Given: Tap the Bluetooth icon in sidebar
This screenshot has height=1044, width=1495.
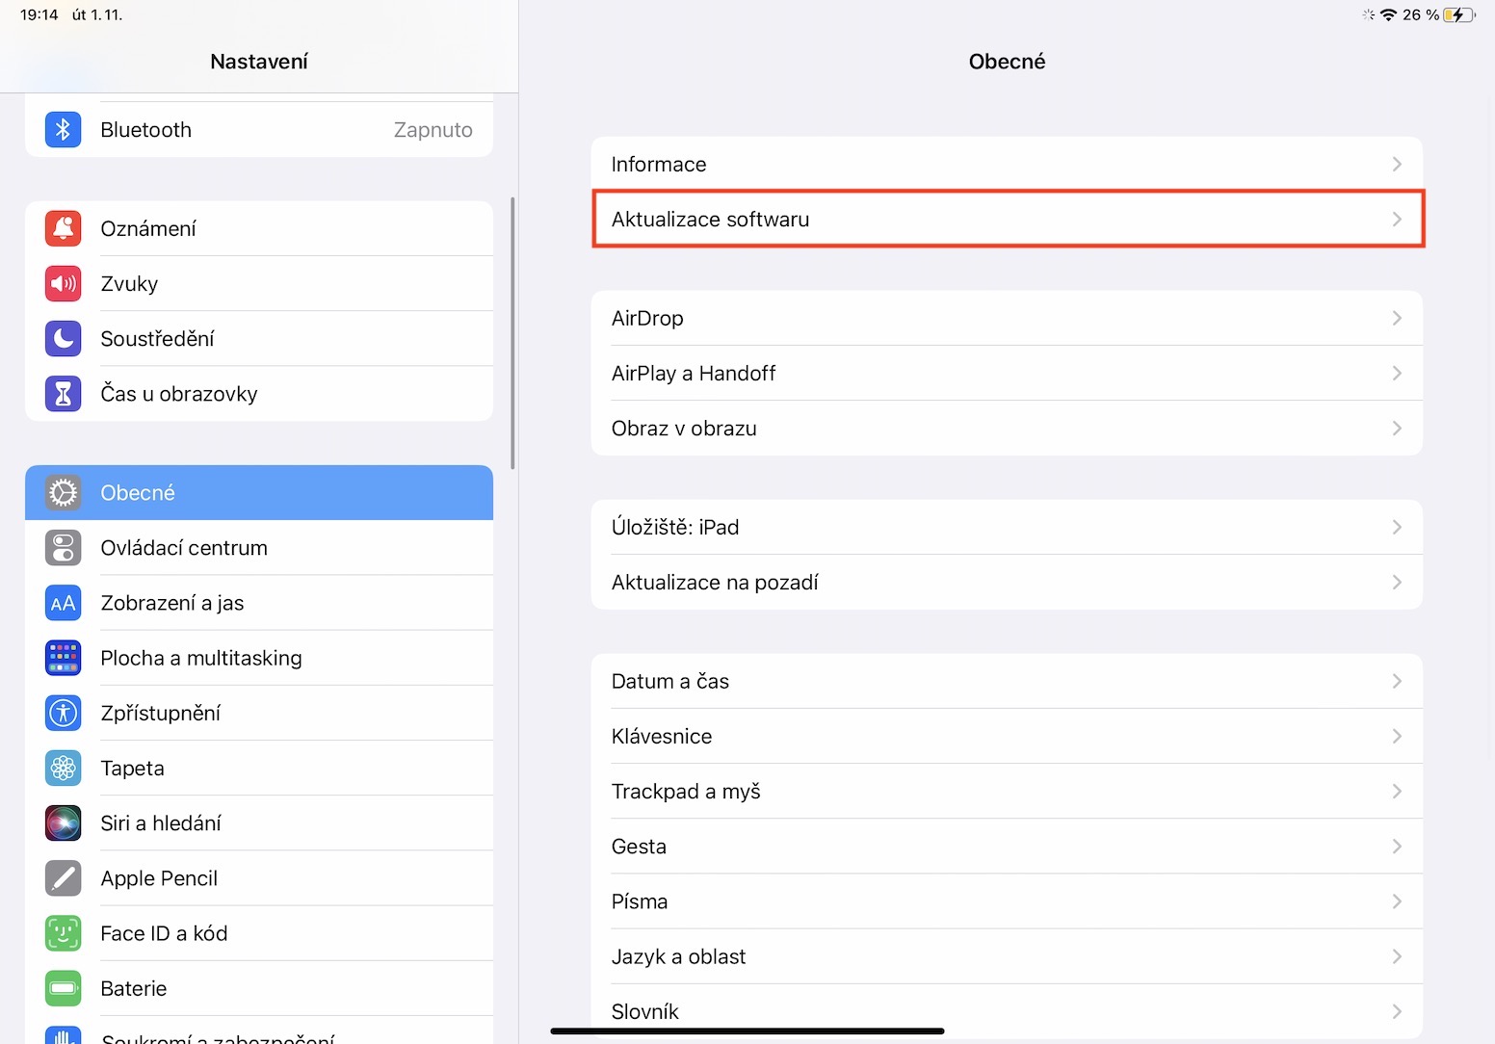Looking at the screenshot, I should [x=63, y=130].
